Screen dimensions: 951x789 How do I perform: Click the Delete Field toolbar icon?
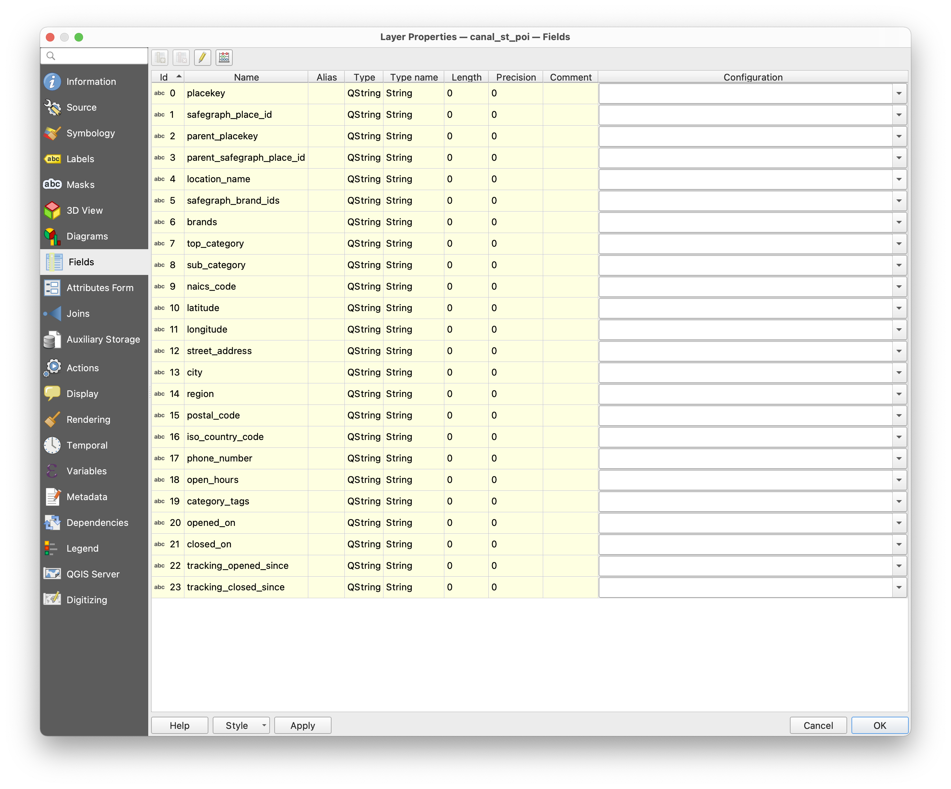click(x=181, y=58)
